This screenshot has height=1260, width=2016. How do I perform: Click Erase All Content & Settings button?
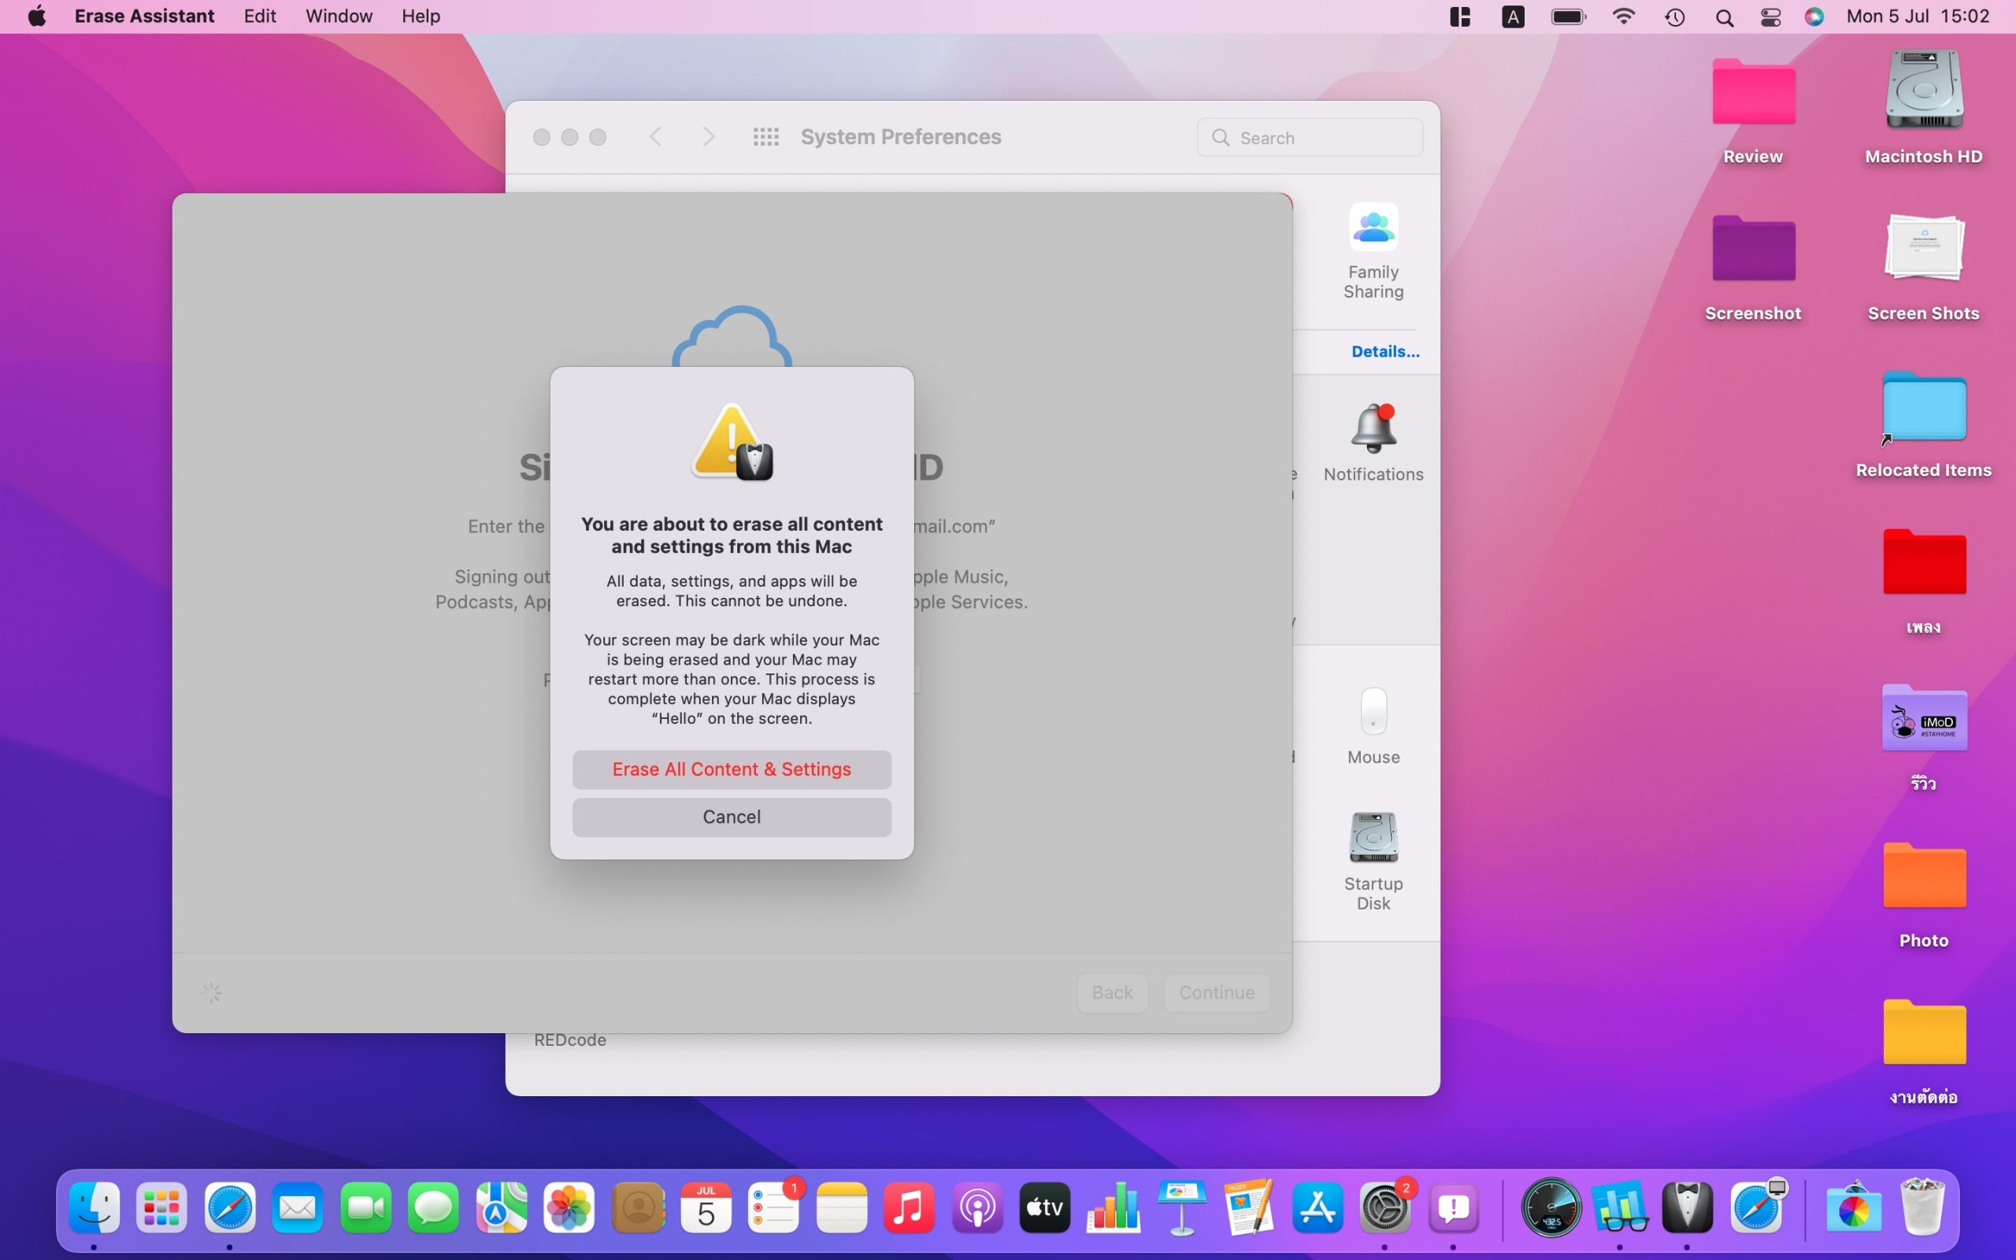point(732,769)
